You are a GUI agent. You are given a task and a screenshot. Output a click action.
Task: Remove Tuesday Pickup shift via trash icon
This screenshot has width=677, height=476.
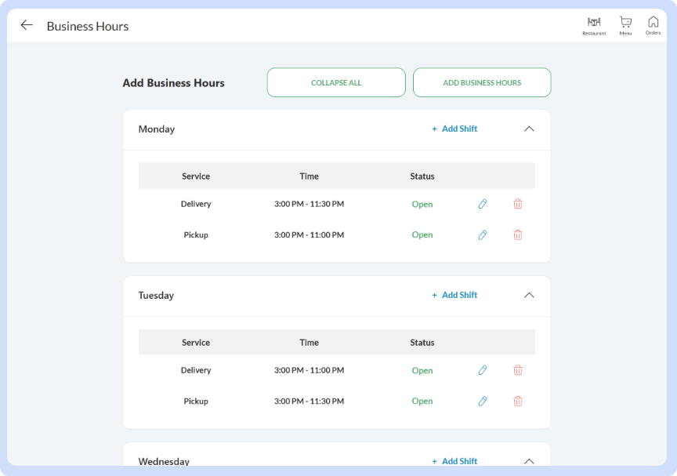(x=518, y=401)
